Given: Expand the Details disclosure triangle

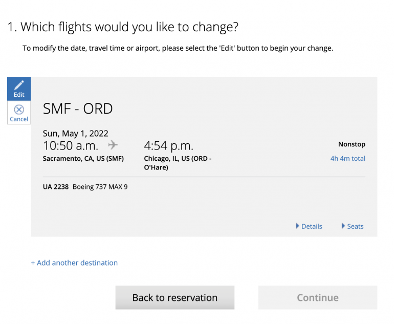Looking at the screenshot, I should coord(298,226).
